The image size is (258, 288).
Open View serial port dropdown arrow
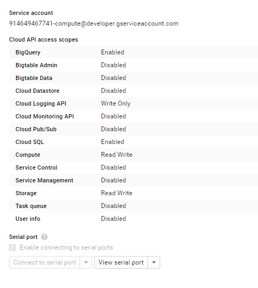point(154,262)
